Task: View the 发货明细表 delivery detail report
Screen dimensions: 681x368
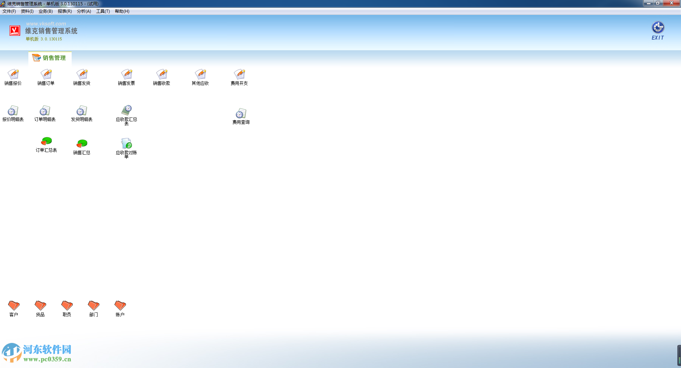Action: click(x=82, y=113)
